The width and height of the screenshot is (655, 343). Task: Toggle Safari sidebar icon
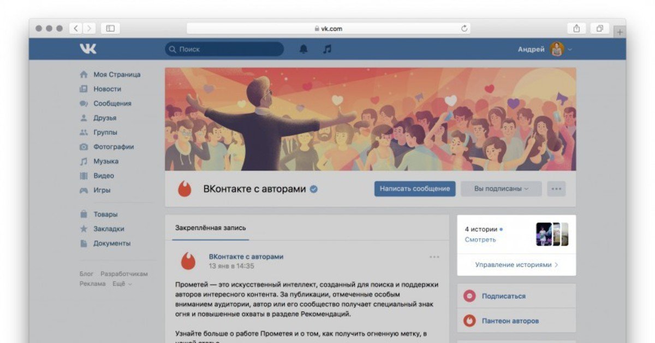click(110, 28)
